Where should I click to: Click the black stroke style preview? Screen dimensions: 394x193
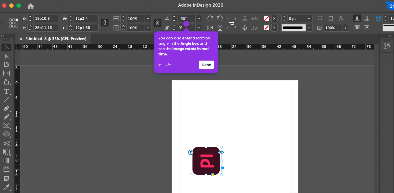tap(293, 28)
